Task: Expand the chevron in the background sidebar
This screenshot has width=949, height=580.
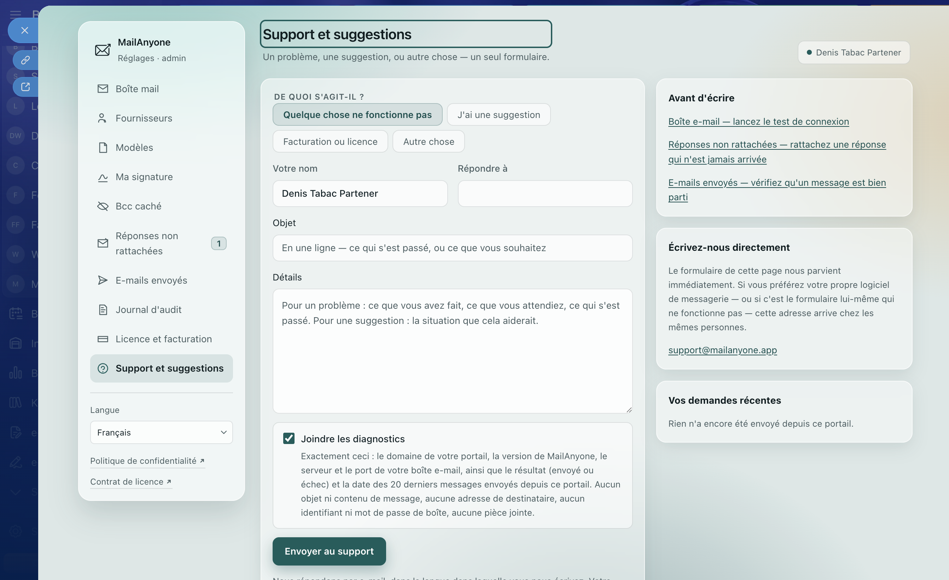Action: [x=16, y=492]
